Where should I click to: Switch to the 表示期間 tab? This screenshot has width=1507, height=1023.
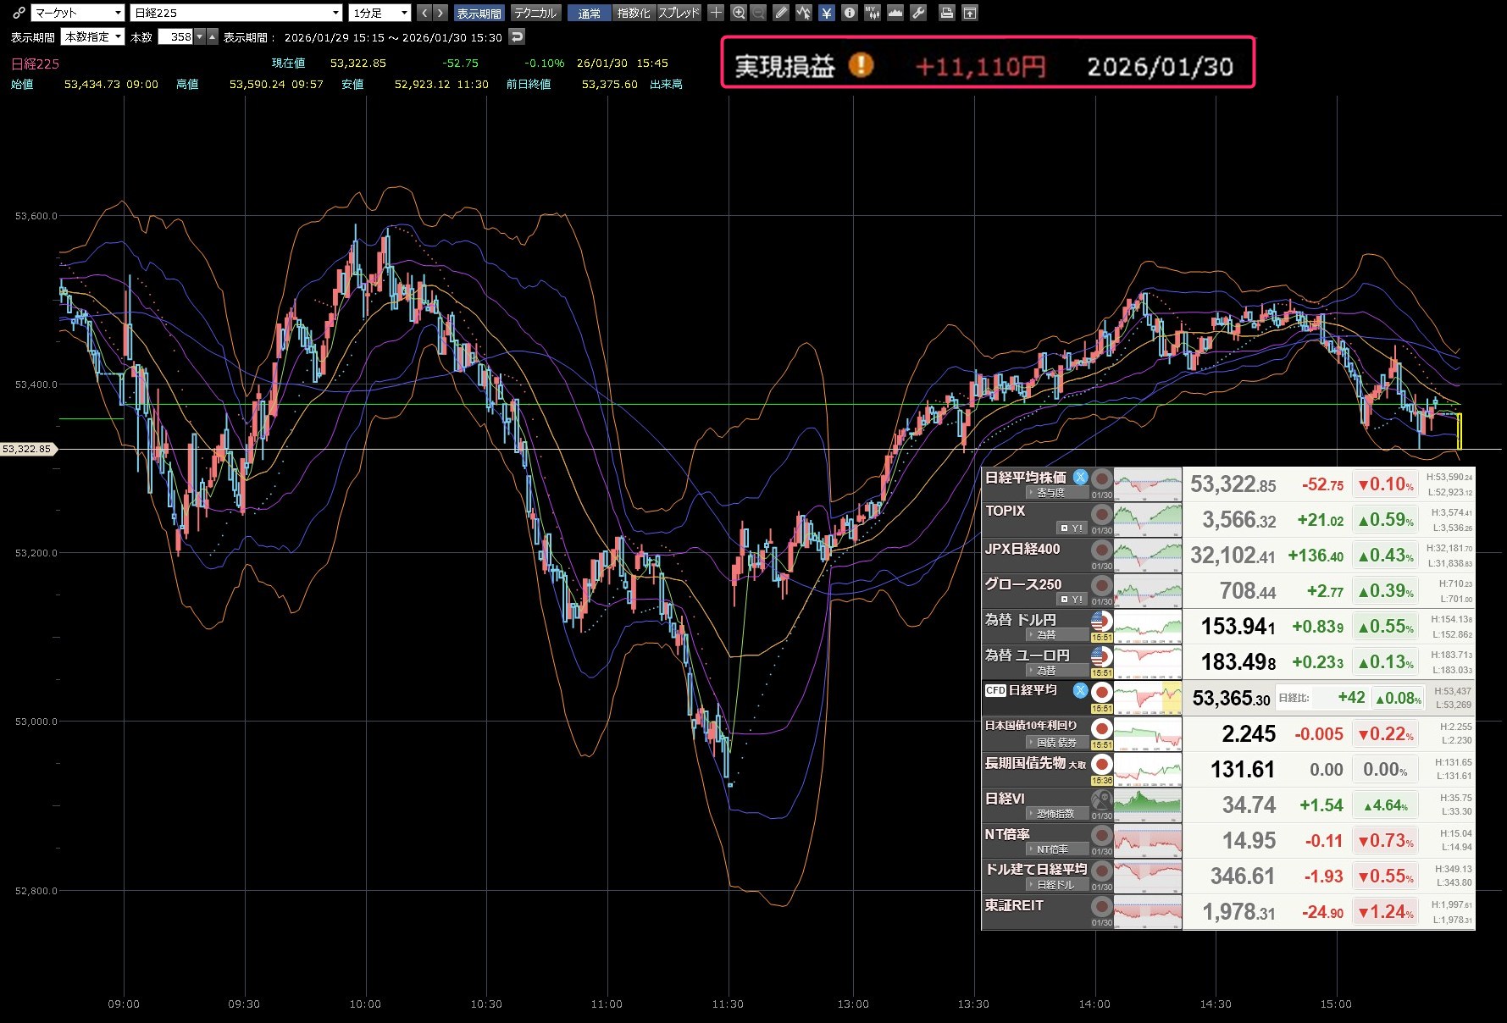479,13
